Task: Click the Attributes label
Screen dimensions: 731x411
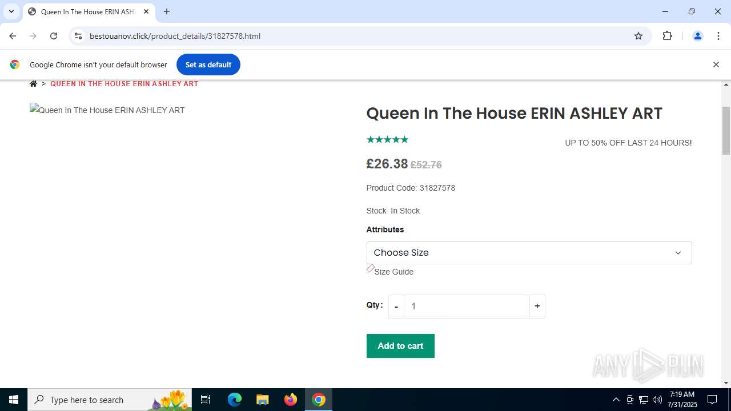Action: pyautogui.click(x=385, y=229)
